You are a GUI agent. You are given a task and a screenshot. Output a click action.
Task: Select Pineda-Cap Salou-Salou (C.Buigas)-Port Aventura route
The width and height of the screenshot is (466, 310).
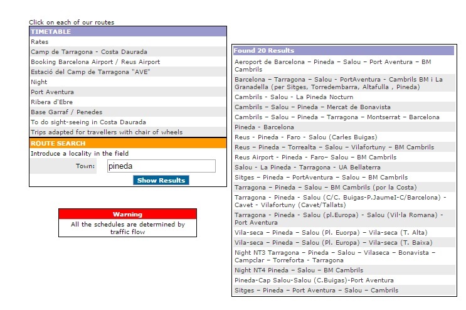coord(314,281)
